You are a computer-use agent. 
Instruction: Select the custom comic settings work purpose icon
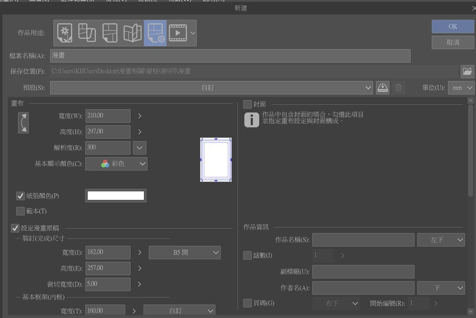155,33
